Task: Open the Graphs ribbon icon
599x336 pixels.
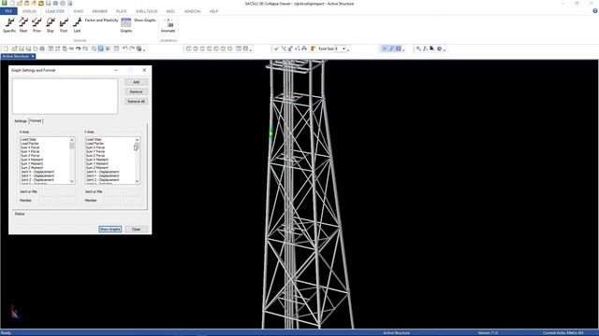Action: click(x=126, y=25)
